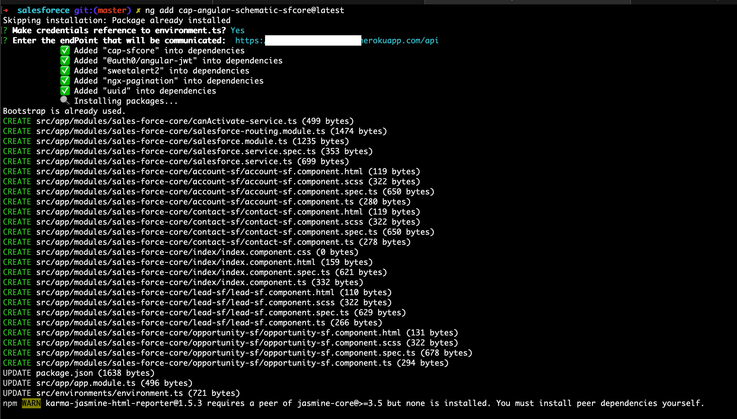Viewport: 737px width, 419px height.
Task: Click the red arrow prompt symbol
Action: [x=6, y=11]
